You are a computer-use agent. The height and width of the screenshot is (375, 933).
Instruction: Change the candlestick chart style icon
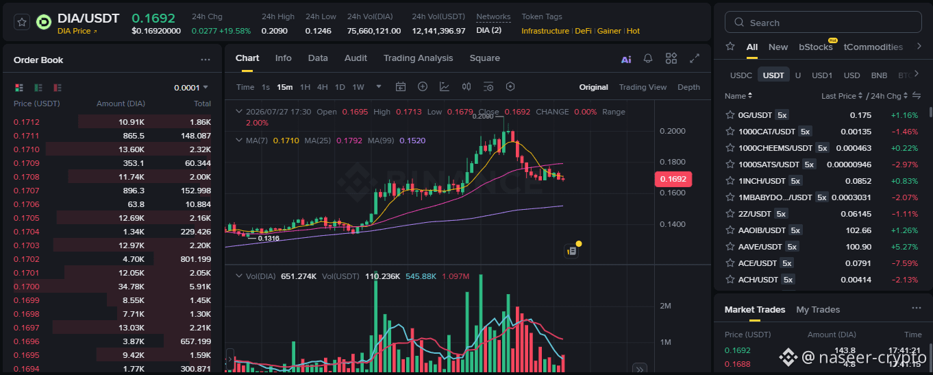tap(466, 87)
